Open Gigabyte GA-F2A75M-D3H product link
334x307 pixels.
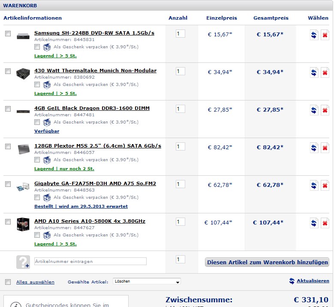[x=95, y=183]
